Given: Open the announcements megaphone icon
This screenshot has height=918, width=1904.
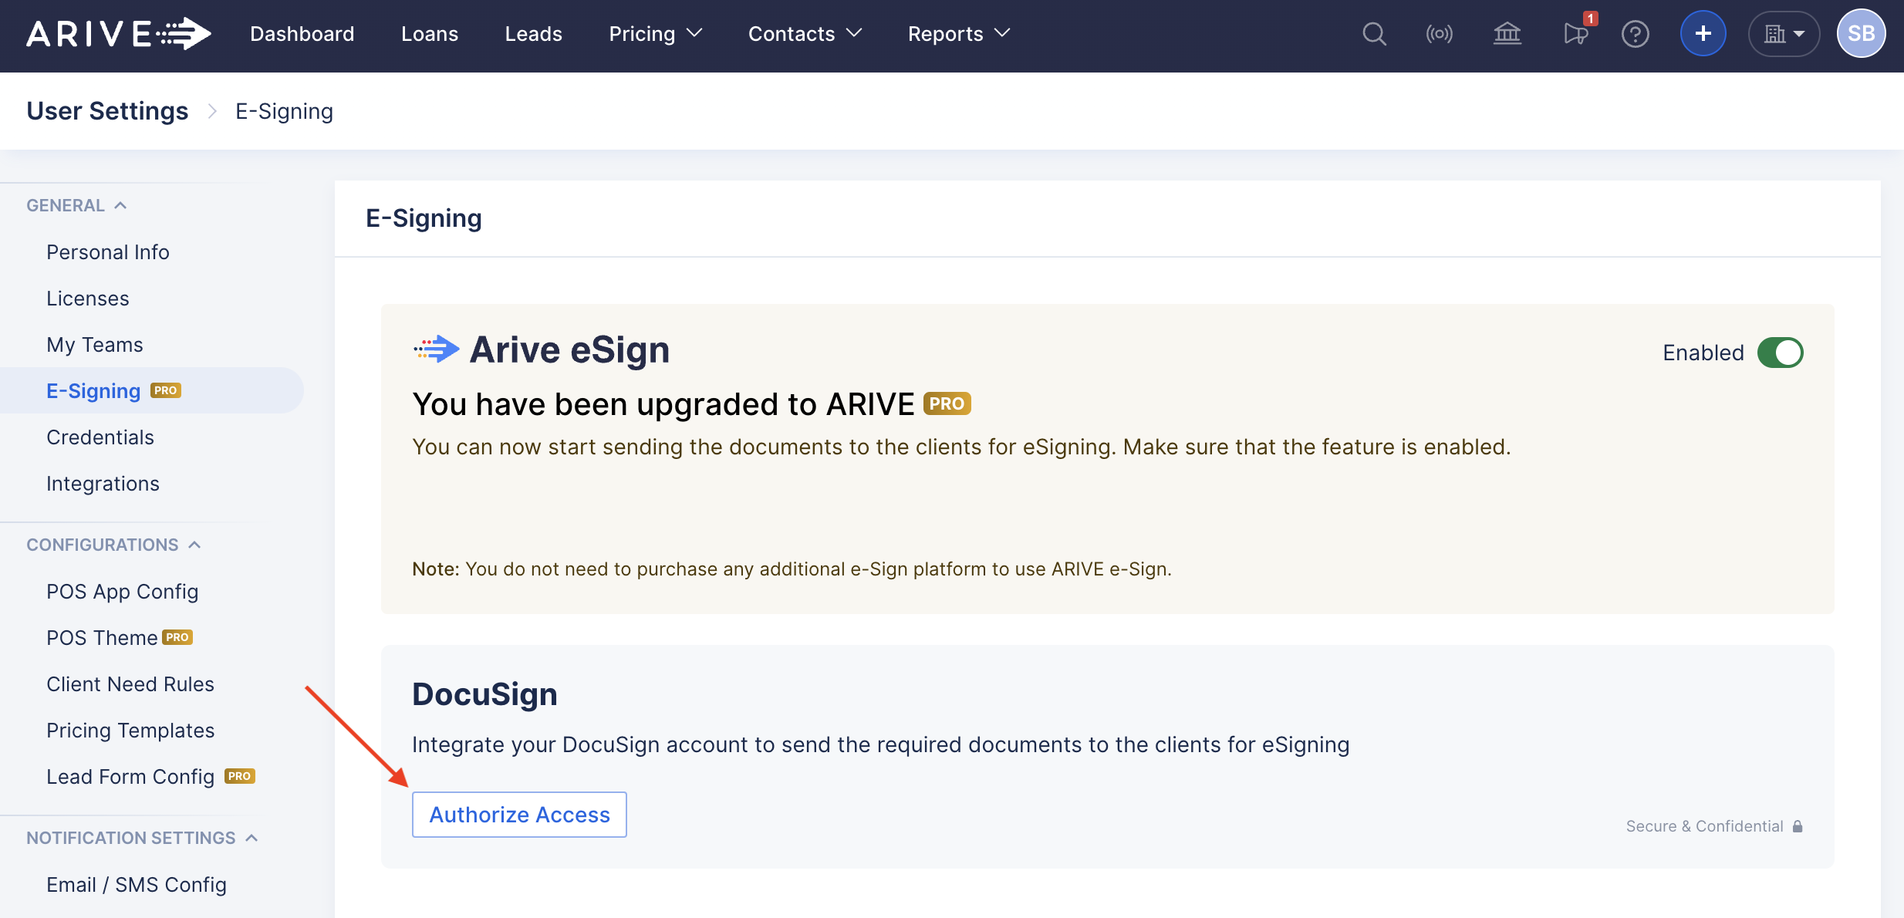Looking at the screenshot, I should [1575, 34].
